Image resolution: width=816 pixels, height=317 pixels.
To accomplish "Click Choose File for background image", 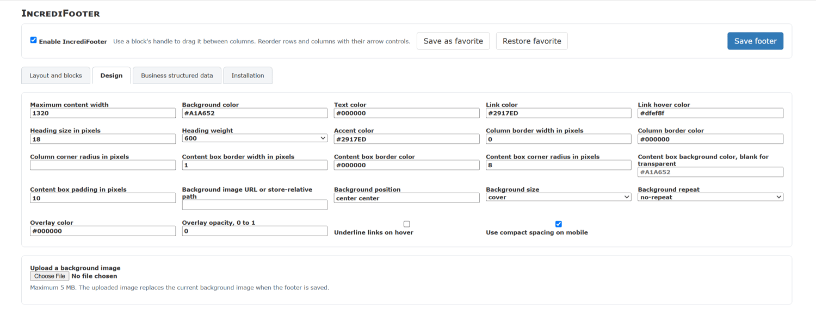I will [50, 276].
